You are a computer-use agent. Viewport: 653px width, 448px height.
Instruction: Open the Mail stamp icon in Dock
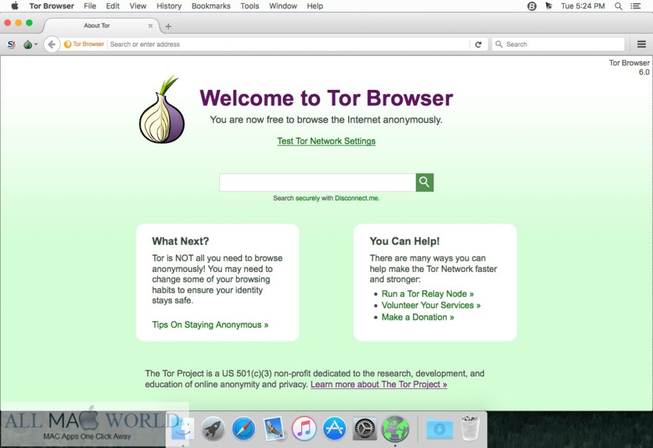tap(274, 428)
